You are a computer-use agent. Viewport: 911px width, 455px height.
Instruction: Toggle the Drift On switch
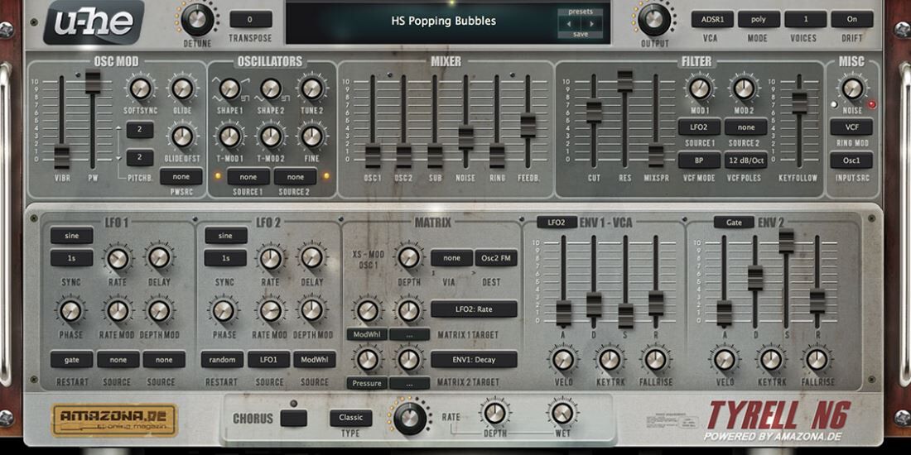pyautogui.click(x=851, y=19)
